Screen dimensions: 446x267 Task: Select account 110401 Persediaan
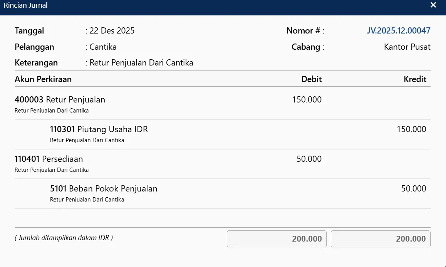point(49,159)
